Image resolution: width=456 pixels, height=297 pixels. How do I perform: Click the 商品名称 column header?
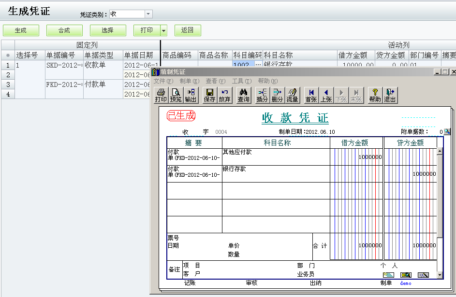pyautogui.click(x=215, y=55)
